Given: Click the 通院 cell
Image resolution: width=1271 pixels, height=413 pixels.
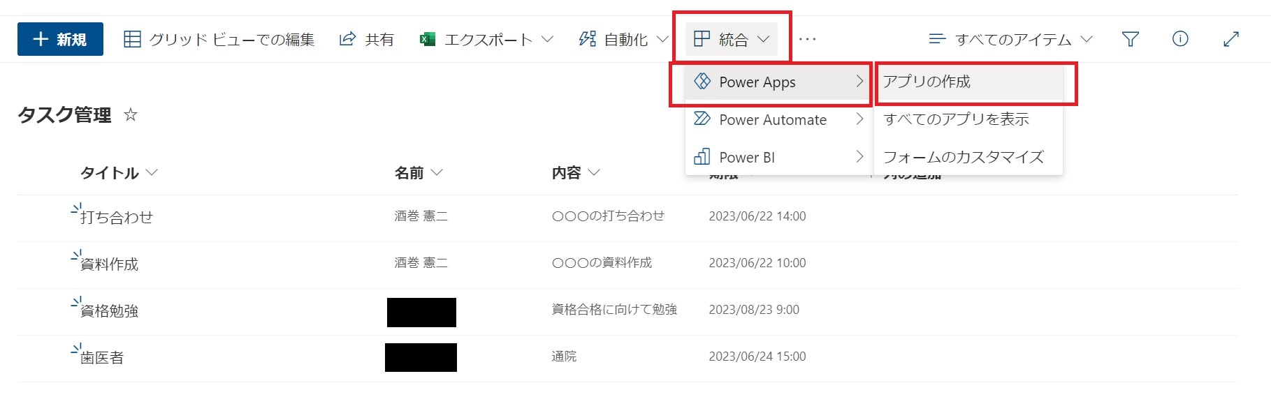Looking at the screenshot, I should pyautogui.click(x=564, y=356).
